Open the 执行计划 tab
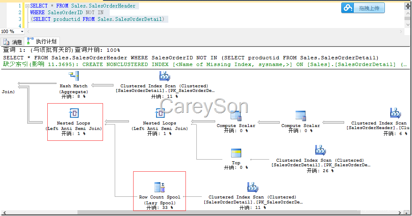 [x=42, y=41]
